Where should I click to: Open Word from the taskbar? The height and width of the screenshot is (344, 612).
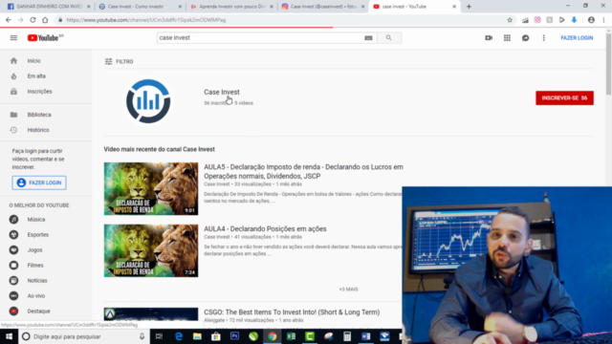click(x=365, y=336)
